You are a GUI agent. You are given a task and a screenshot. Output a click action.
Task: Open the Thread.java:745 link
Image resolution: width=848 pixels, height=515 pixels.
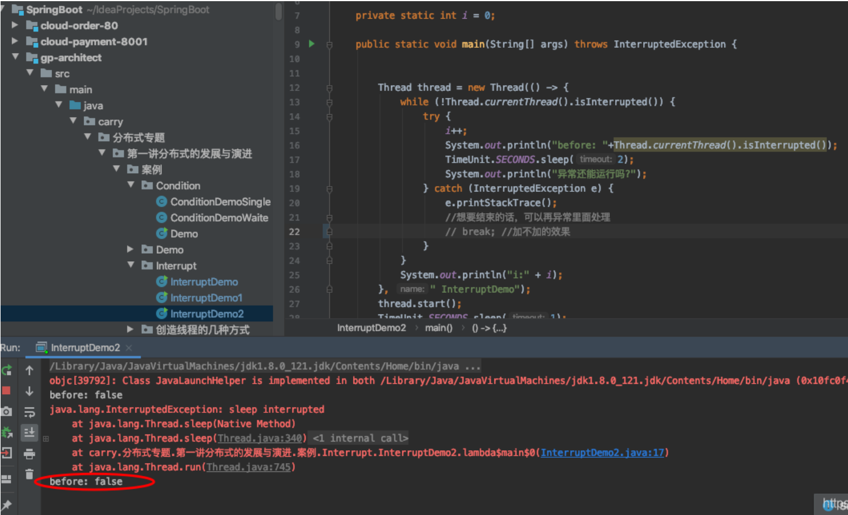(249, 467)
